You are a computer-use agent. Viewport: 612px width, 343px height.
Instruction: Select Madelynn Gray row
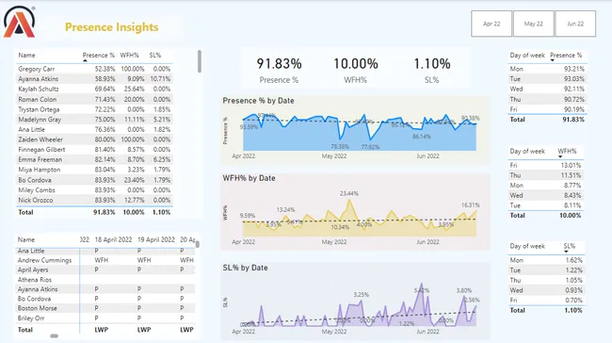coord(94,120)
